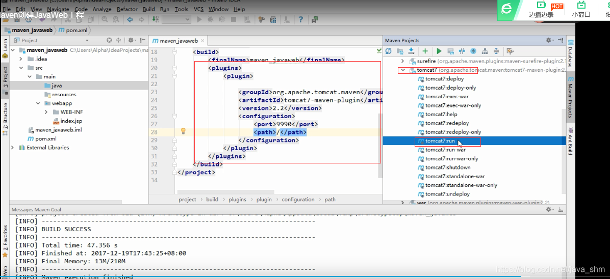The image size is (610, 279).
Task: Collapse all in Maven Projects toolbar
Action: [x=496, y=51]
